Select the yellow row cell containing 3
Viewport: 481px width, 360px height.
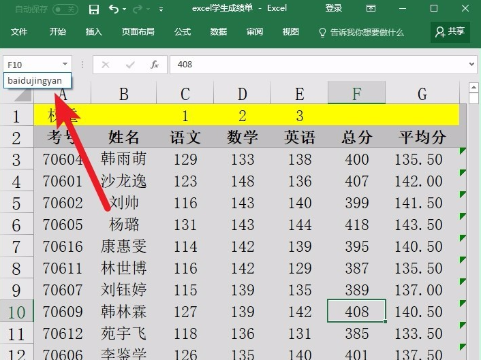tap(299, 116)
